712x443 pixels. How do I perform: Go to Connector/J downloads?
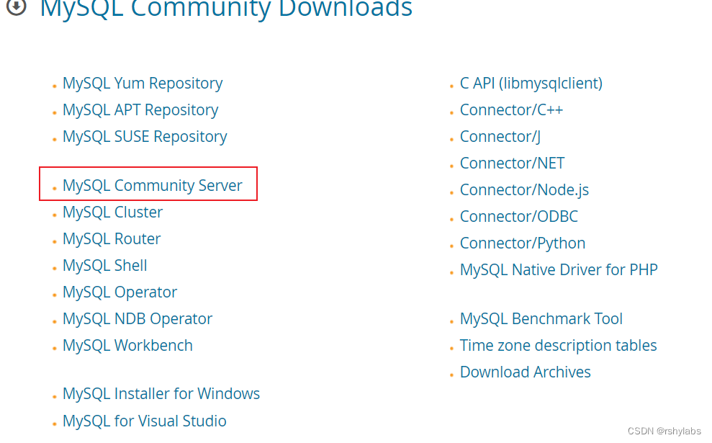pyautogui.click(x=500, y=137)
